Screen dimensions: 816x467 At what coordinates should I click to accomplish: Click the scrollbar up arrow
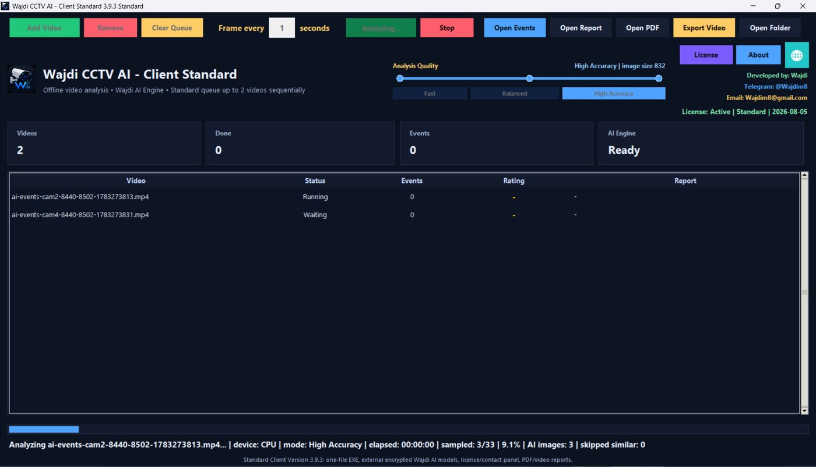805,175
